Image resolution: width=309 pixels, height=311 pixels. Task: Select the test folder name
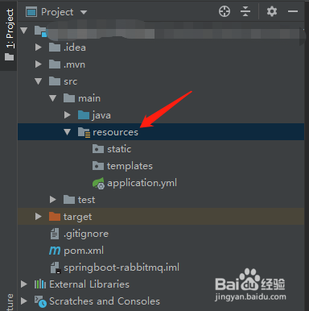point(86,200)
